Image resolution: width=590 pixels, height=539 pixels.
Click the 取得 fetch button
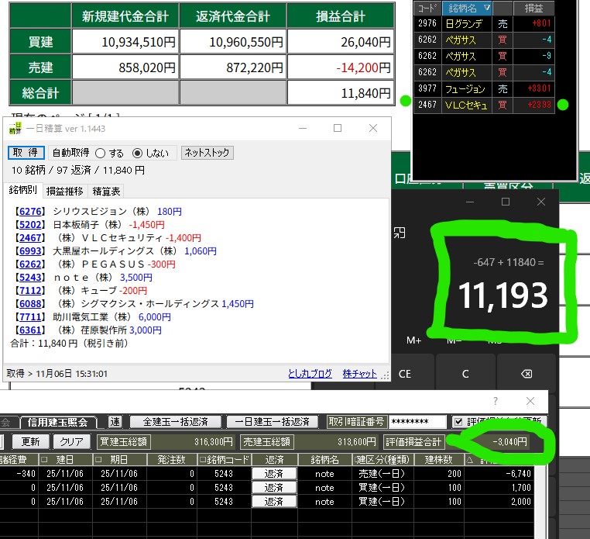tap(26, 153)
